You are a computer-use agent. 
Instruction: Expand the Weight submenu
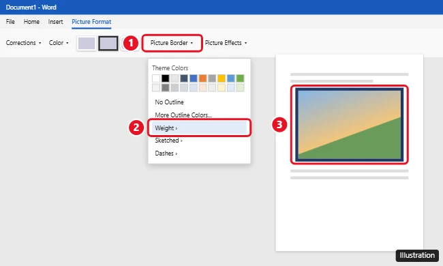[x=199, y=128]
